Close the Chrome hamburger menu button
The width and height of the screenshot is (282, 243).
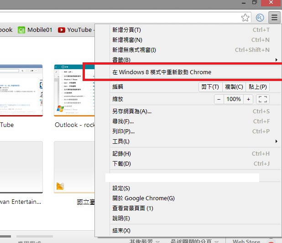tap(274, 18)
